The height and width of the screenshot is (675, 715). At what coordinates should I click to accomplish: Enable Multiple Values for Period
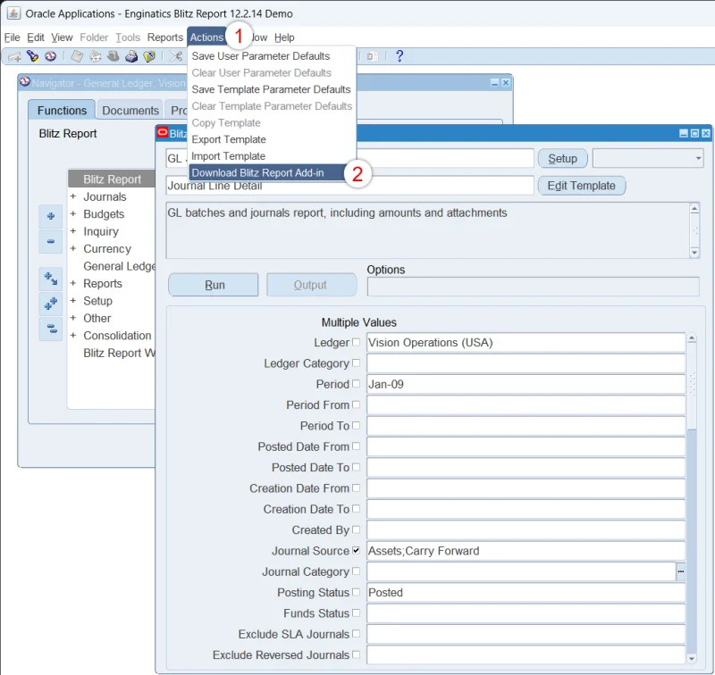pyautogui.click(x=356, y=384)
